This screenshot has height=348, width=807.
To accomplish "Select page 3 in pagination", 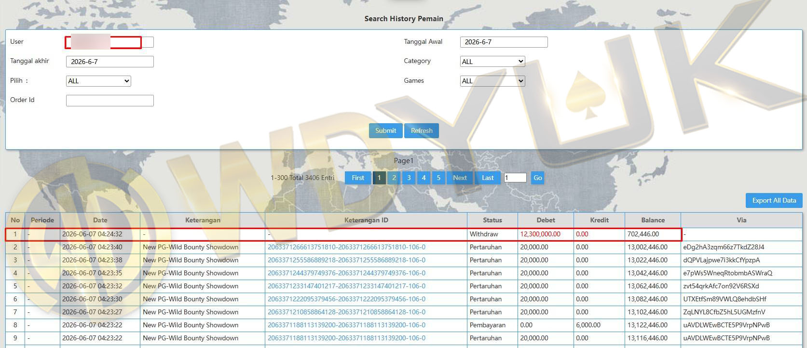I will 409,178.
